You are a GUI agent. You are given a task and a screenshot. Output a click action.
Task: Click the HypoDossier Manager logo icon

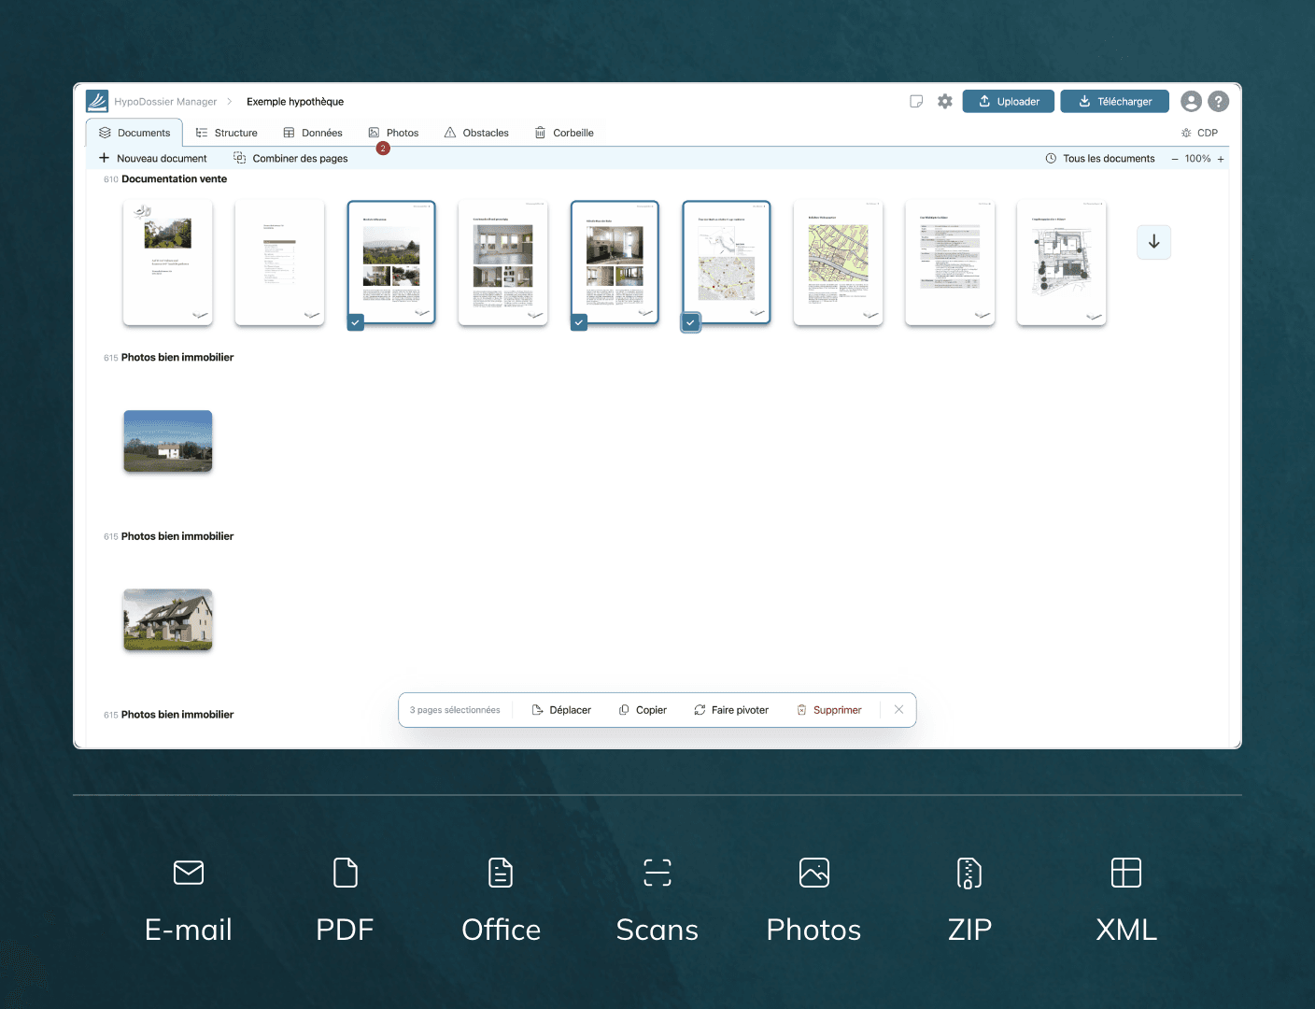point(97,101)
